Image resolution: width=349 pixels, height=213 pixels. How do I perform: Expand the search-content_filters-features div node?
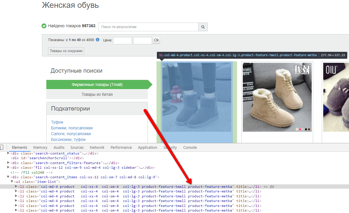[x=8, y=163]
